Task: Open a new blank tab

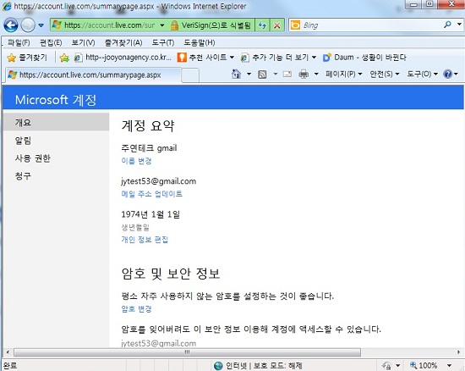Action: click(x=189, y=75)
